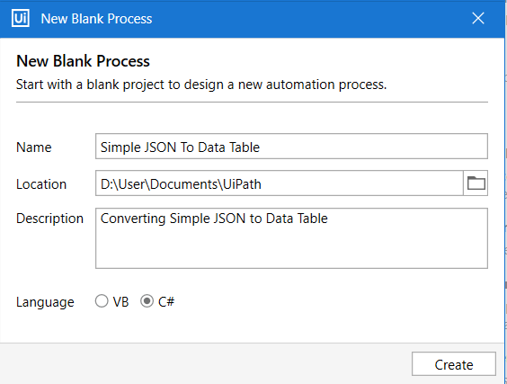Click the UiPath logo in title bar
507x384 pixels.
click(x=21, y=18)
